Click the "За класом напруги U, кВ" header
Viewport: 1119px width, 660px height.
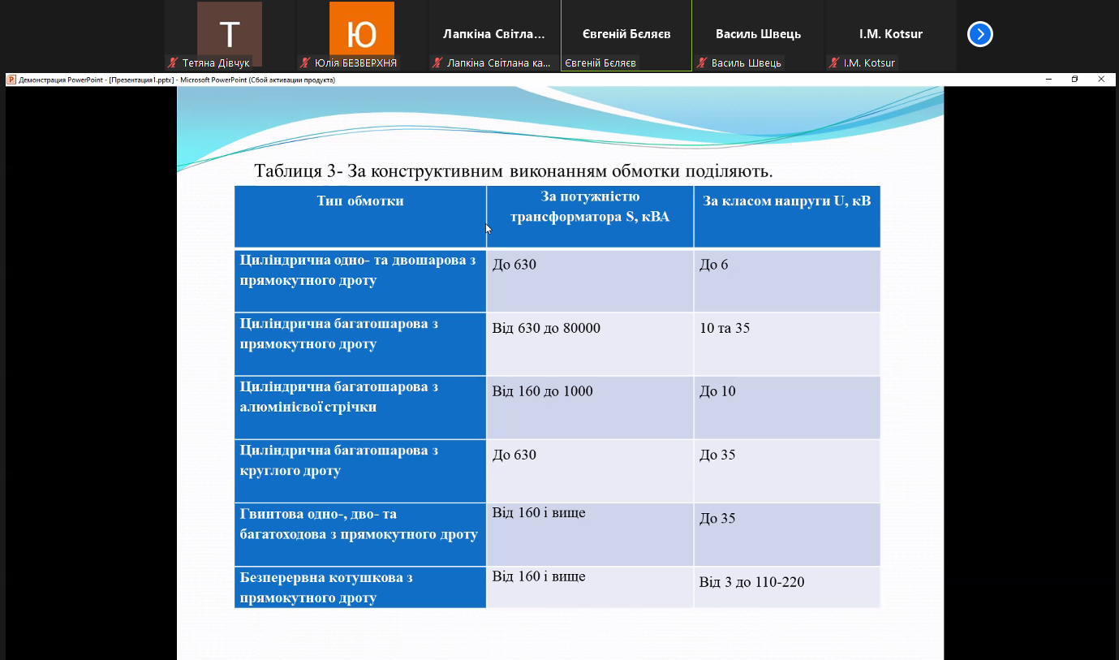pos(786,201)
